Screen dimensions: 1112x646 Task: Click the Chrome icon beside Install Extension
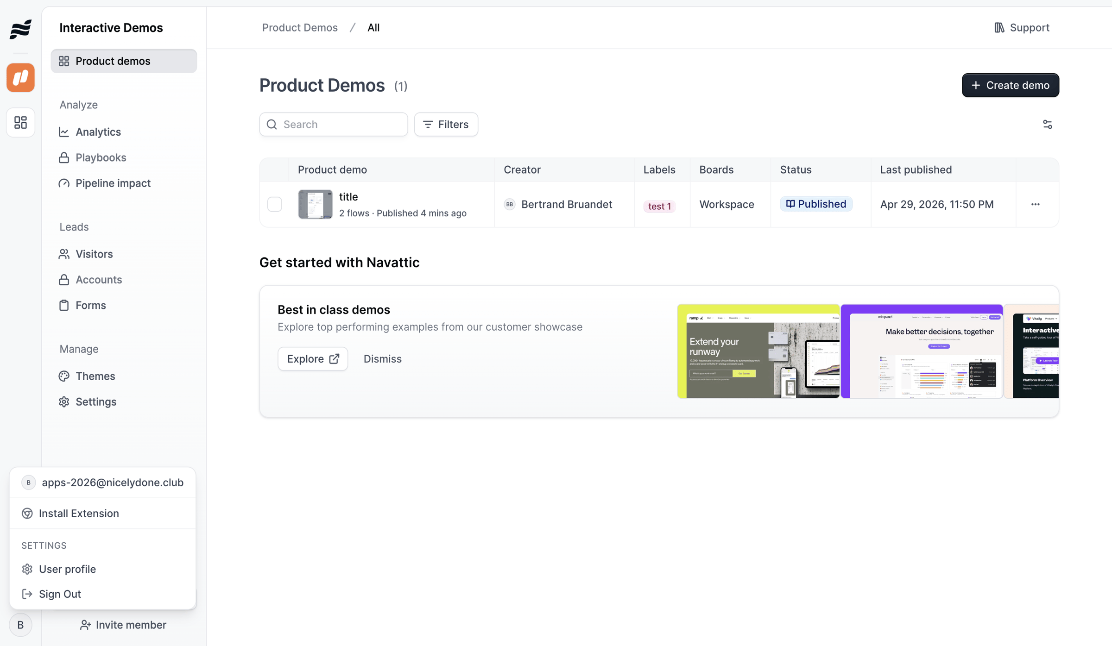point(27,513)
